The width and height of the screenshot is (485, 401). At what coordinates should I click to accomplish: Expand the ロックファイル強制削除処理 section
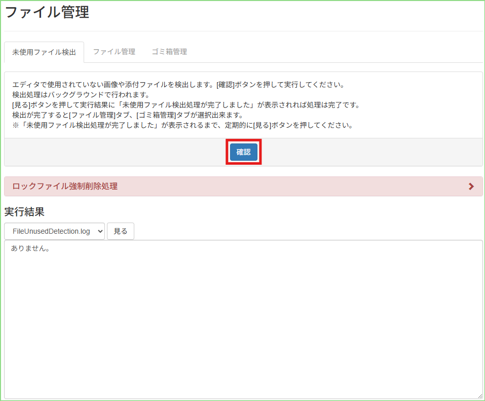pyautogui.click(x=65, y=186)
